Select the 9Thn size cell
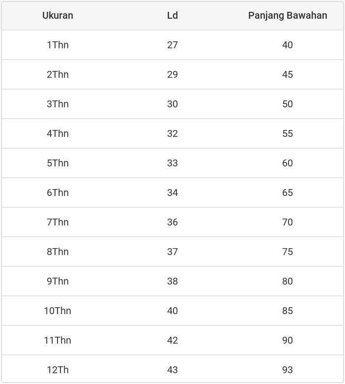 tap(57, 281)
